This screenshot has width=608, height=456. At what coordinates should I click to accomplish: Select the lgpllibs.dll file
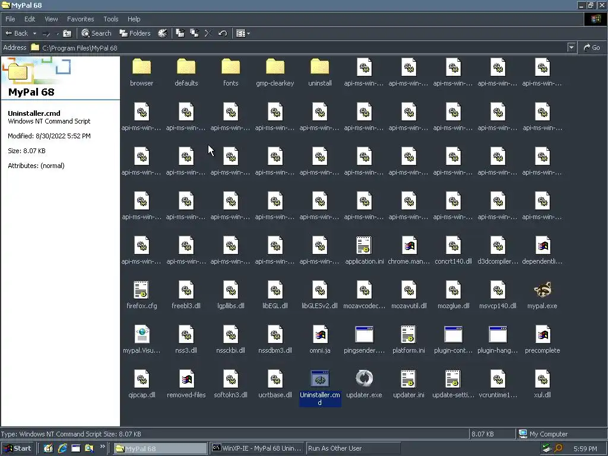231,295
